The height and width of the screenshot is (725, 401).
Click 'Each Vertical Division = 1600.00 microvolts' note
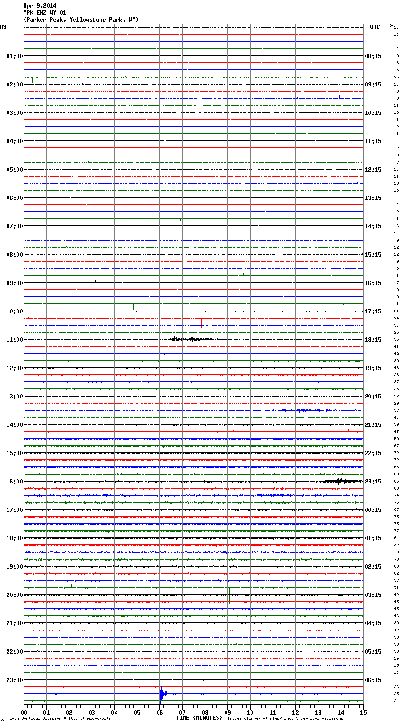[60, 718]
